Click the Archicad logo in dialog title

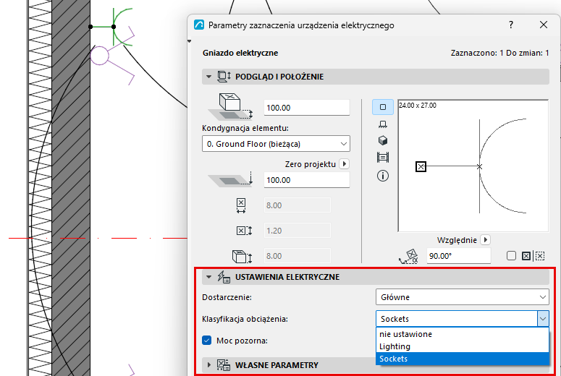tap(199, 25)
